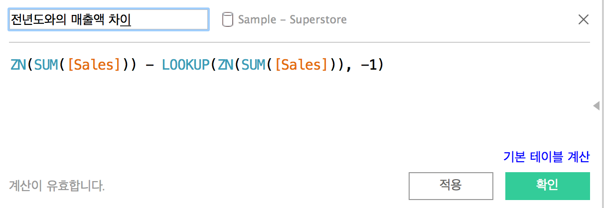Viewport: 604px width, 208px height.
Task: Select the Sample - Superstore data source label
Action: point(292,20)
